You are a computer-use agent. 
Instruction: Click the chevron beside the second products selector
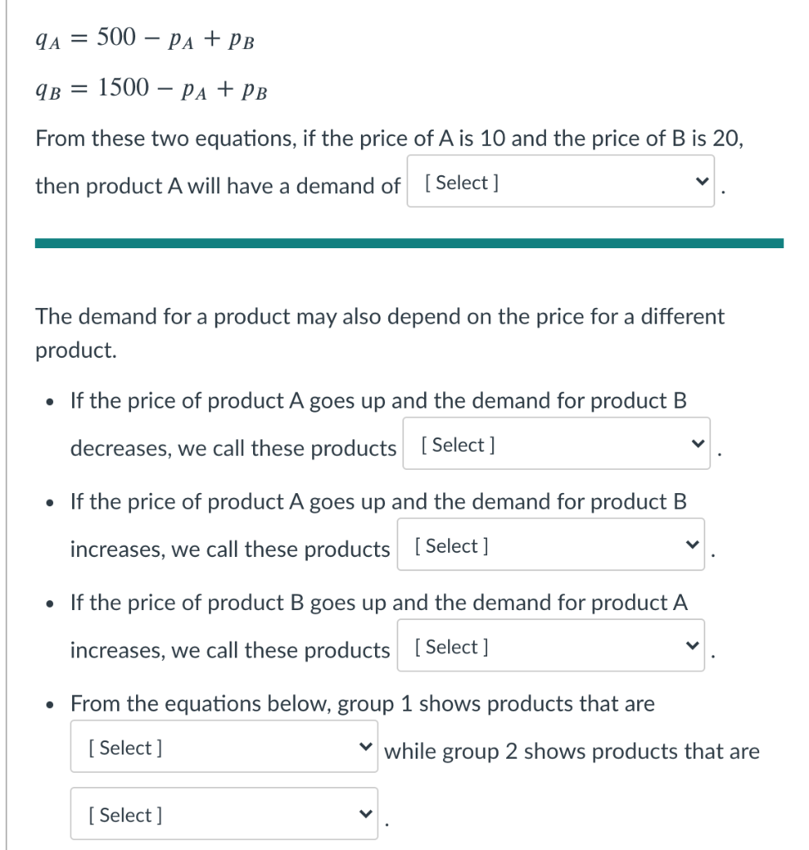click(x=692, y=544)
